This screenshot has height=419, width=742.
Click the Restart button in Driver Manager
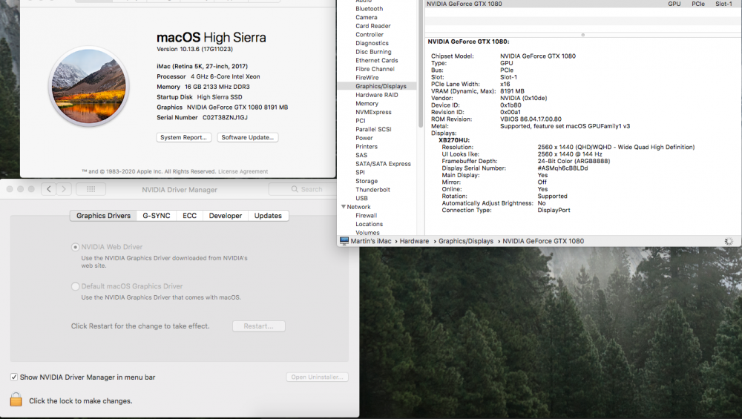(x=258, y=326)
